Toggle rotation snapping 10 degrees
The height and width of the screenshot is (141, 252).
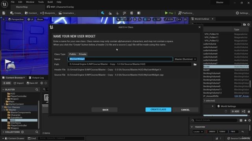pyautogui.click(x=157, y=19)
